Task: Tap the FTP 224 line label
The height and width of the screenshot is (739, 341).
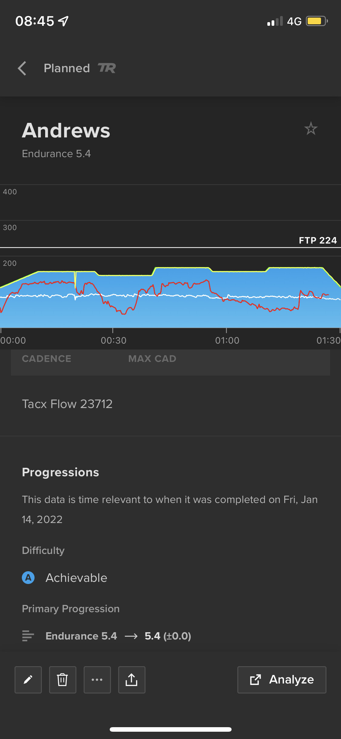Action: [x=318, y=241]
